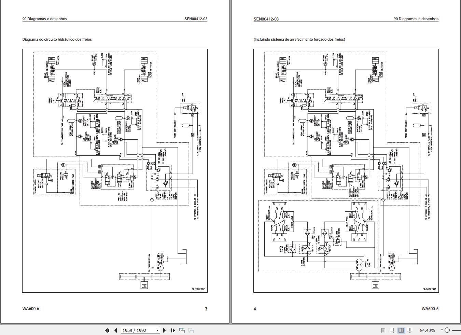Viewport: 461px width, 335px height.
Task: Return to the next view
Action: [191, 330]
